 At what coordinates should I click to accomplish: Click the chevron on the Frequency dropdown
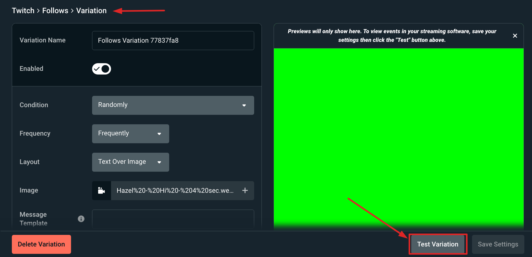click(x=159, y=134)
